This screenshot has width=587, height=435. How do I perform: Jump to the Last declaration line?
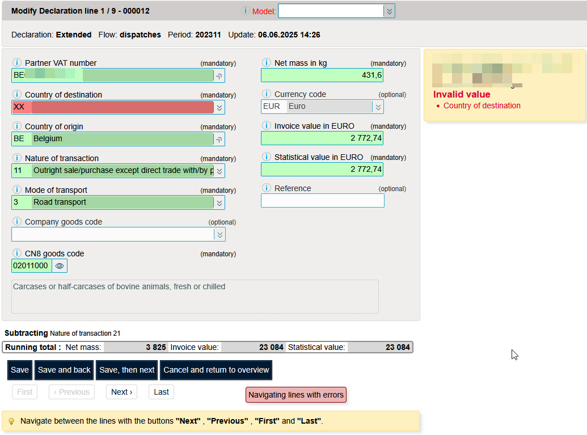tap(161, 392)
